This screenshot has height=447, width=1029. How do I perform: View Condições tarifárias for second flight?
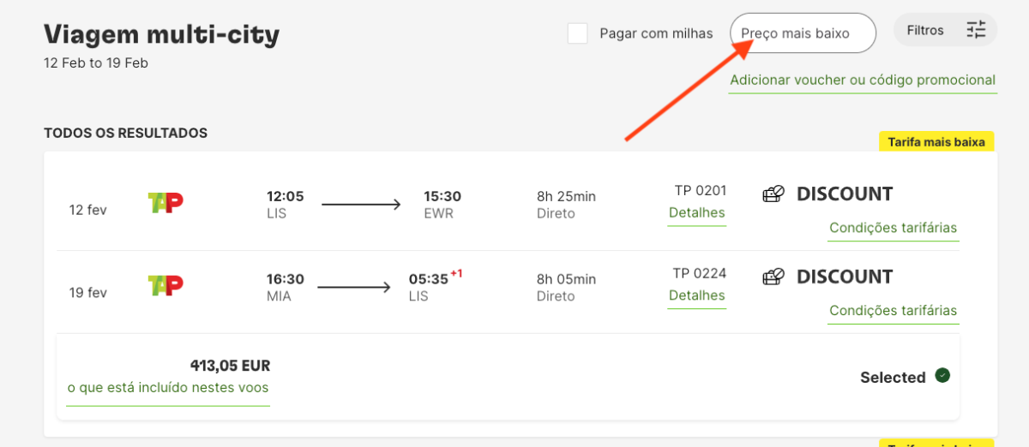point(893,310)
